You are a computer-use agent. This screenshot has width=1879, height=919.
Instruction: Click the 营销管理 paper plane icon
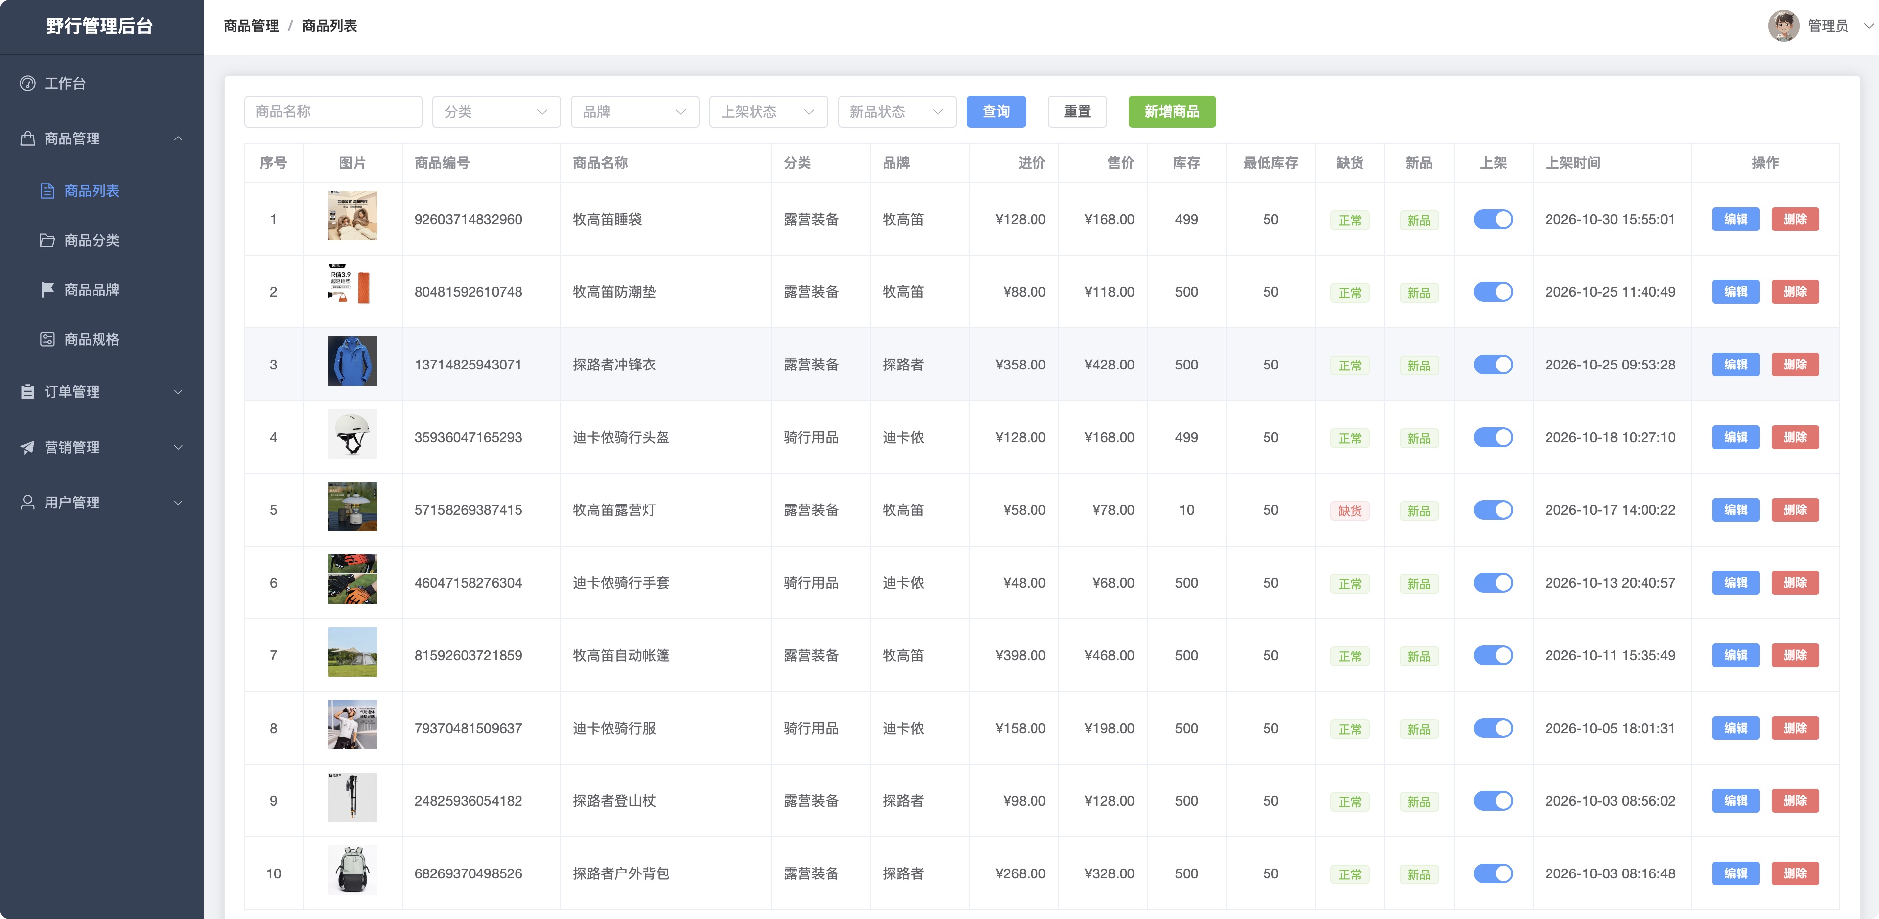(28, 447)
